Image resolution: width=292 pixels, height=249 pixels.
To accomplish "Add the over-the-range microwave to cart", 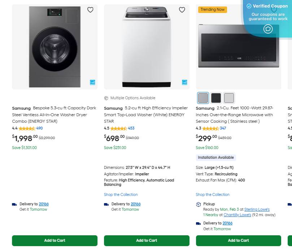I will (x=238, y=240).
